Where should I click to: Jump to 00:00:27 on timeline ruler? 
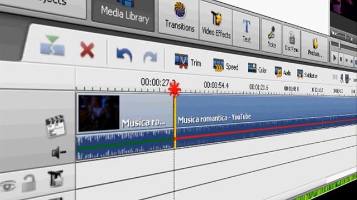coord(157,82)
